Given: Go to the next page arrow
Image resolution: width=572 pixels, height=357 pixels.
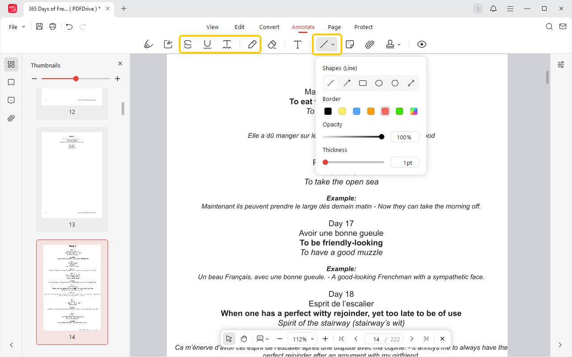Looking at the screenshot, I should [x=412, y=339].
